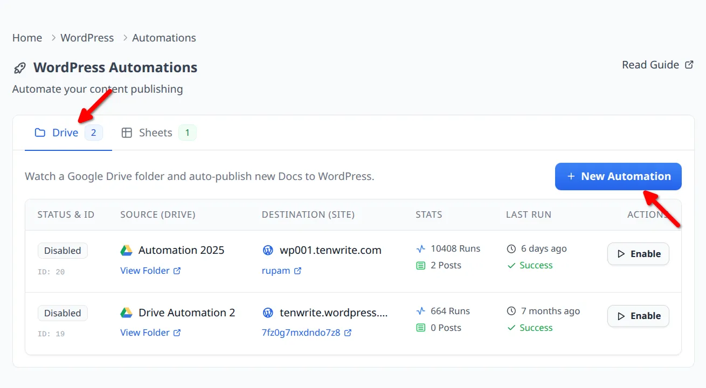
Task: Open the rupam destination link
Action: coord(276,270)
